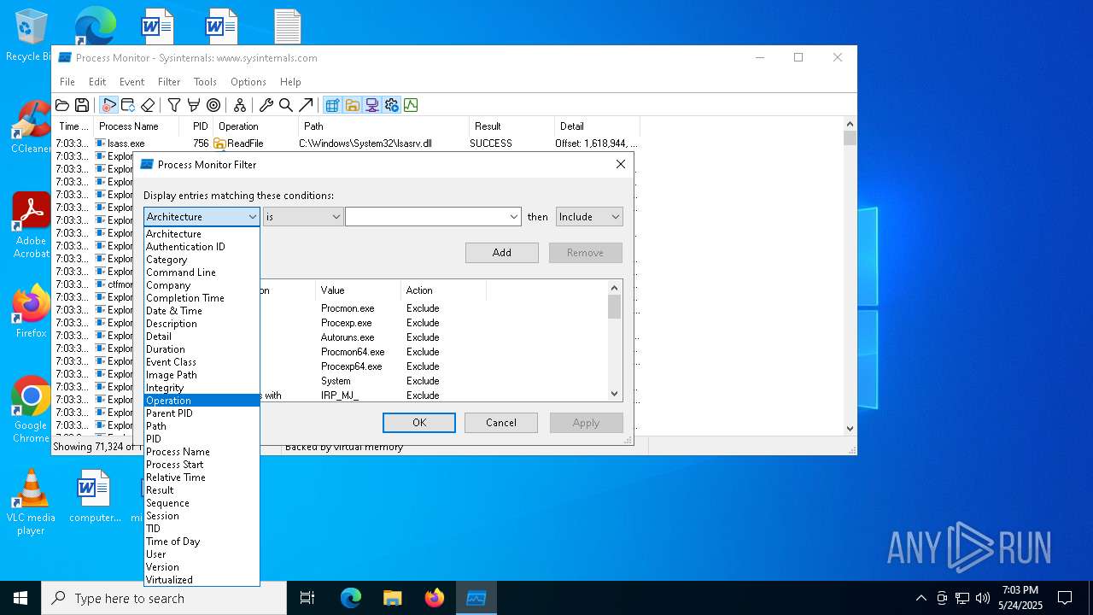This screenshot has height=615, width=1093.
Task: Select the lsass.exe ReadFile event row
Action: click(x=346, y=143)
